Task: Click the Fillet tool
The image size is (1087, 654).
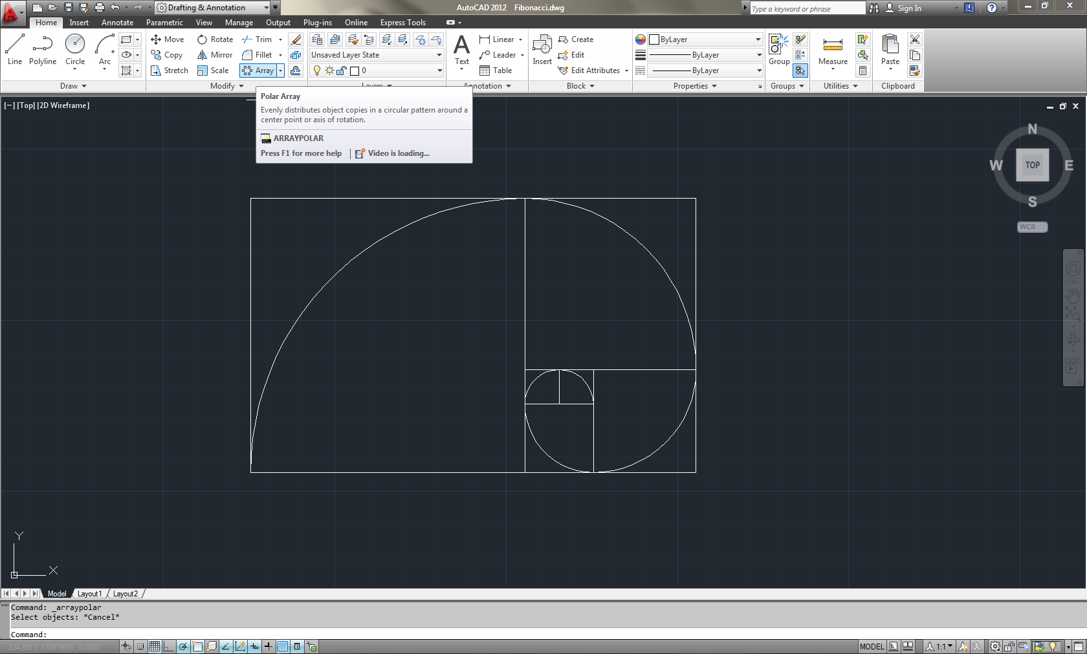Action: [x=257, y=55]
